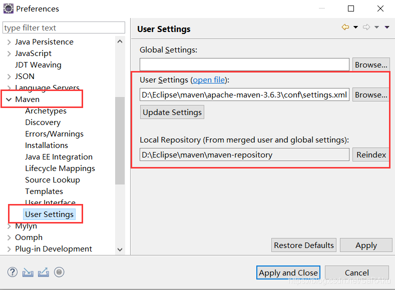Click the 'type filter text' search box
This screenshot has height=290, width=395.
pos(64,28)
